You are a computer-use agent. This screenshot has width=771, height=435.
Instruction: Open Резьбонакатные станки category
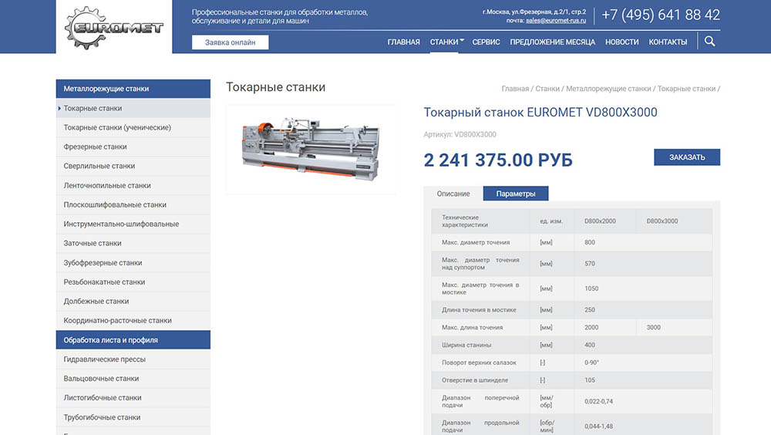tap(133, 282)
